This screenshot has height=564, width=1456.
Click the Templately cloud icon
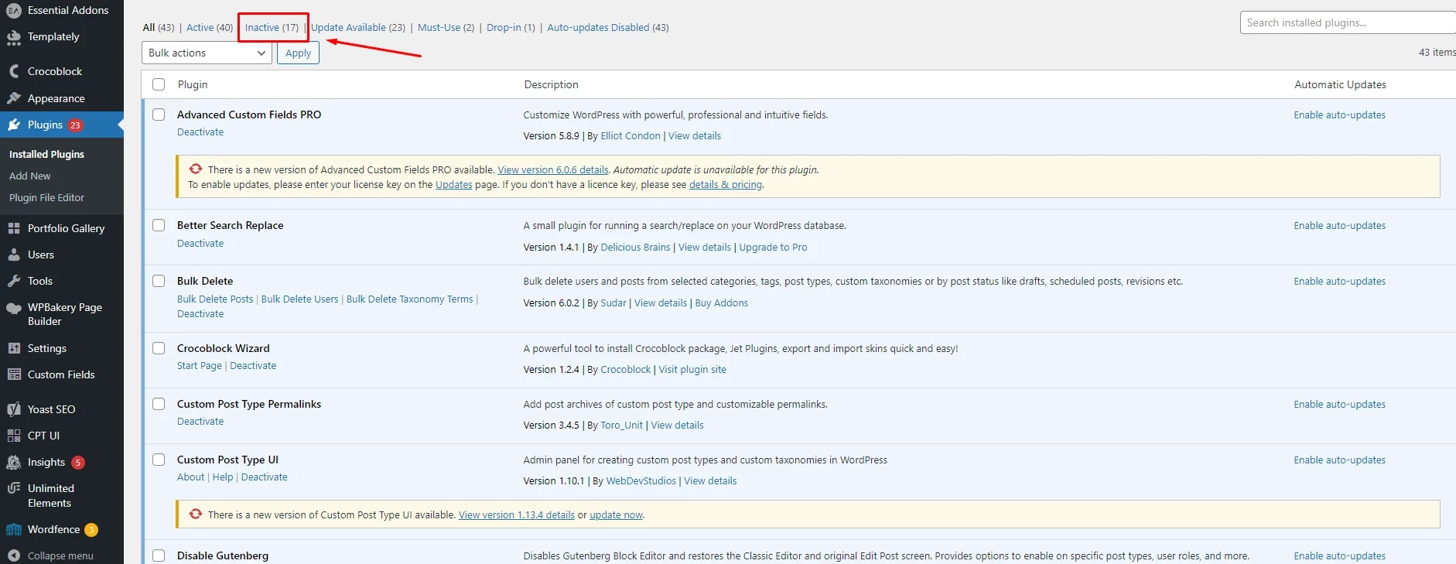coord(14,37)
